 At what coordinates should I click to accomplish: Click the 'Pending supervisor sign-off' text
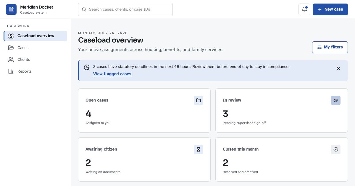pyautogui.click(x=244, y=123)
